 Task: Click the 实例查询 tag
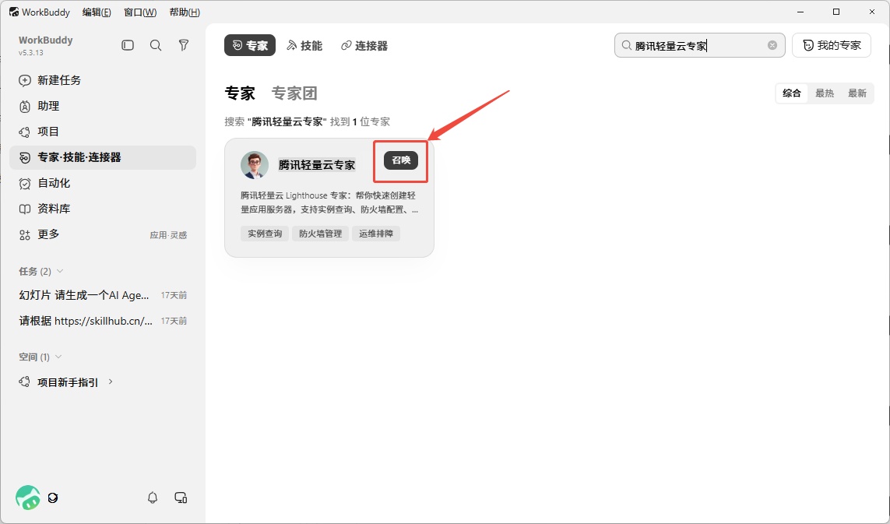pyautogui.click(x=265, y=234)
